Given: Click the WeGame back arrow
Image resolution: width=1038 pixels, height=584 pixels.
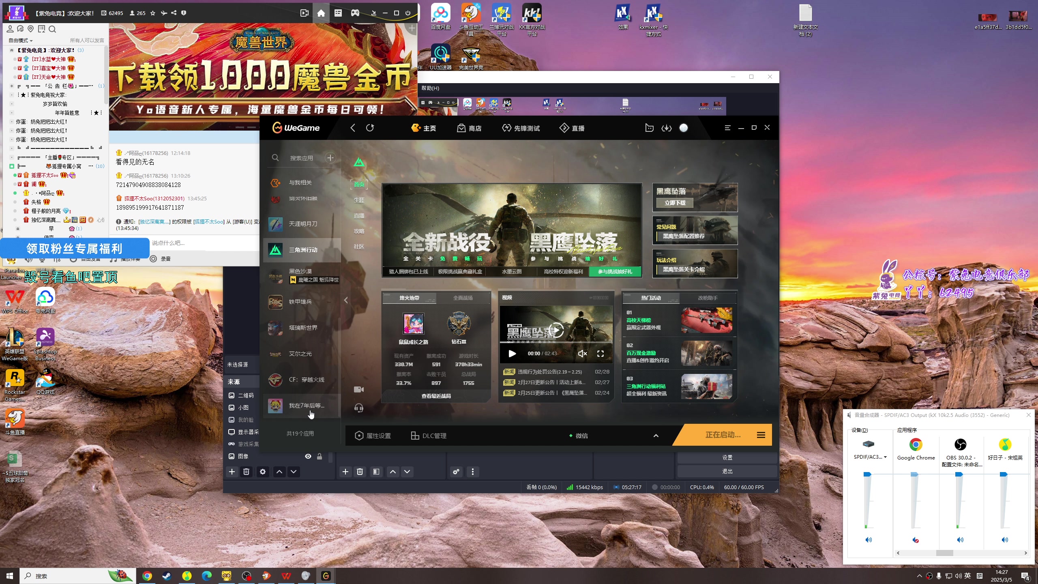Looking at the screenshot, I should point(353,128).
